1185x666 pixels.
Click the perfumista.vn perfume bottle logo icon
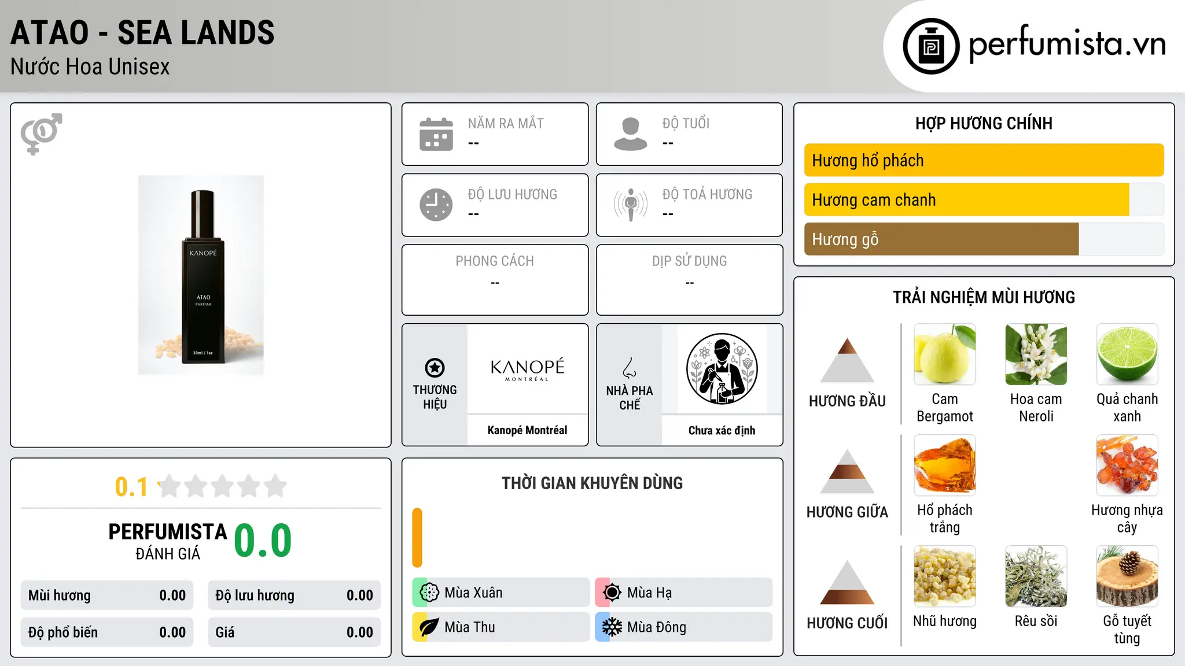pyautogui.click(x=931, y=46)
